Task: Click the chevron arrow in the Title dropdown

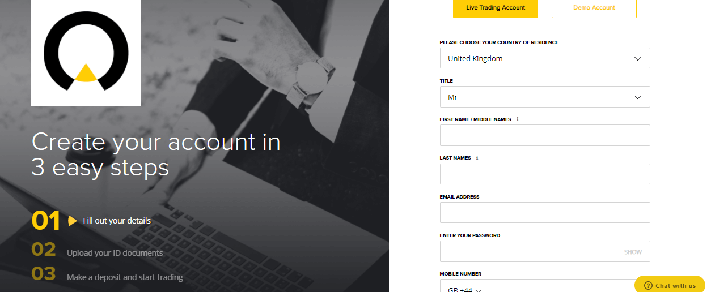Action: (638, 97)
